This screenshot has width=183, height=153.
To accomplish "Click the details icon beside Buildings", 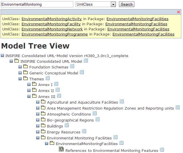I will [67, 125].
